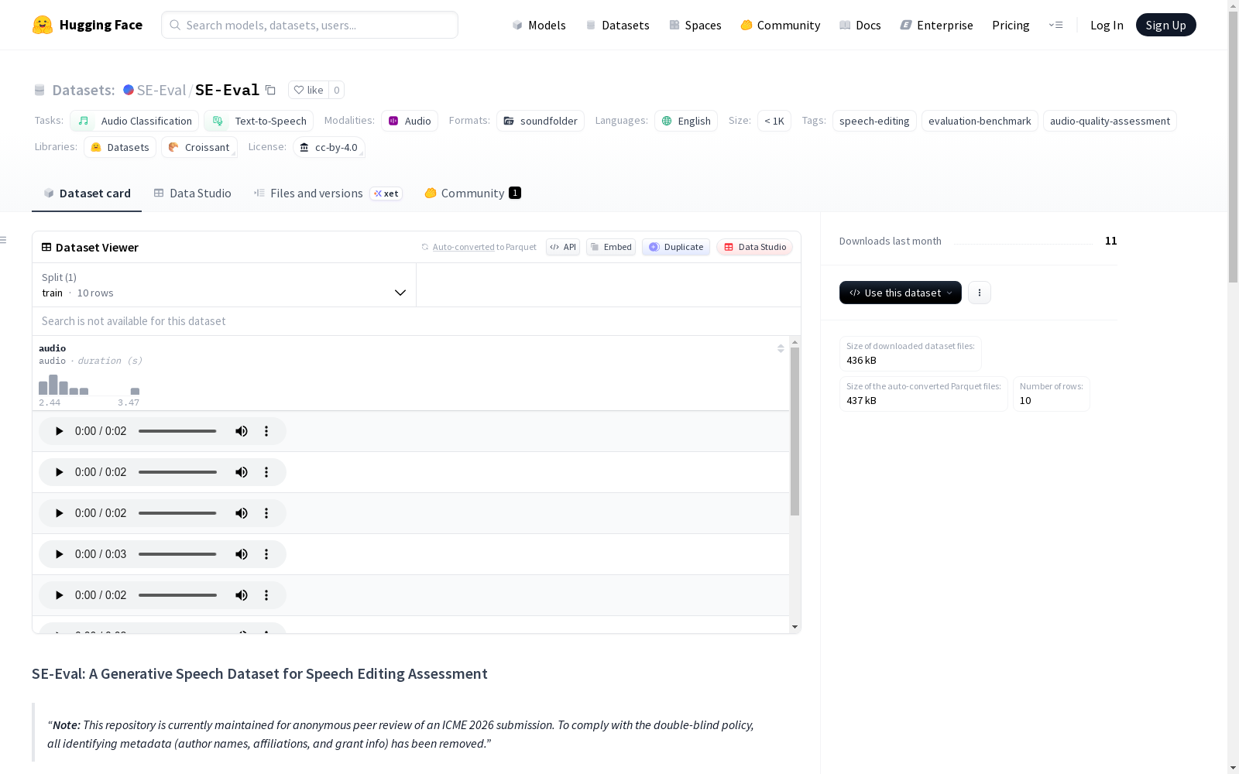Open more options for 0:03 audio clip
Screen dimensions: 1239x774
pyautogui.click(x=266, y=554)
